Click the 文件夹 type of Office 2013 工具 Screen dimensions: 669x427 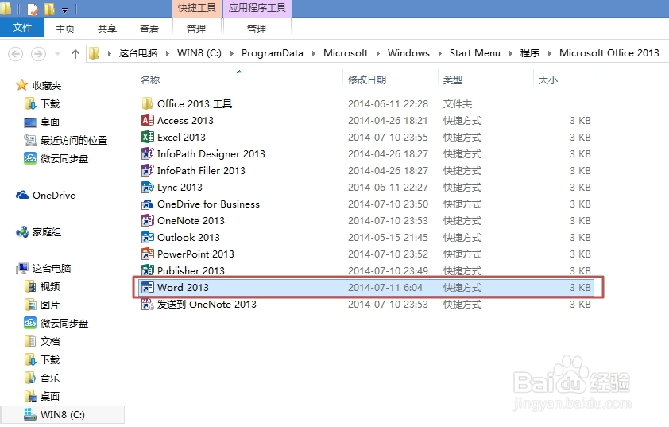click(458, 103)
